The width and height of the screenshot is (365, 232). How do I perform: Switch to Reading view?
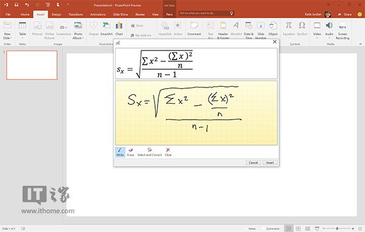[x=307, y=229]
